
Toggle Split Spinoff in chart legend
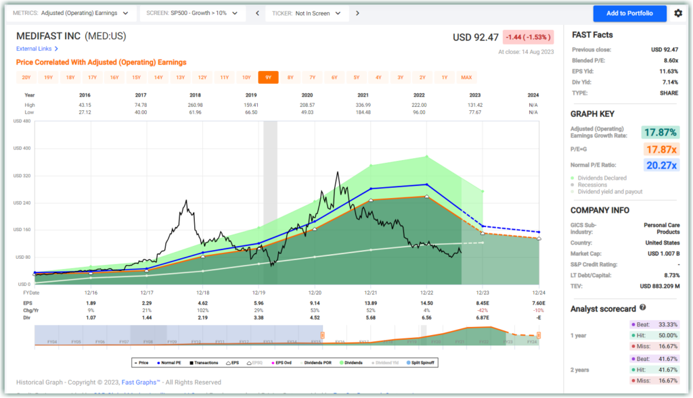[x=420, y=363]
